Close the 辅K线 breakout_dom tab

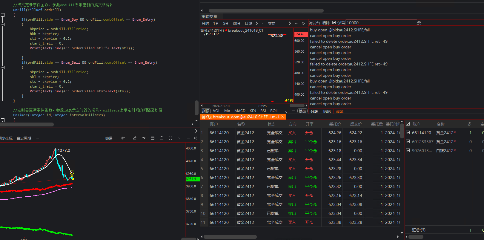[x=283, y=117]
